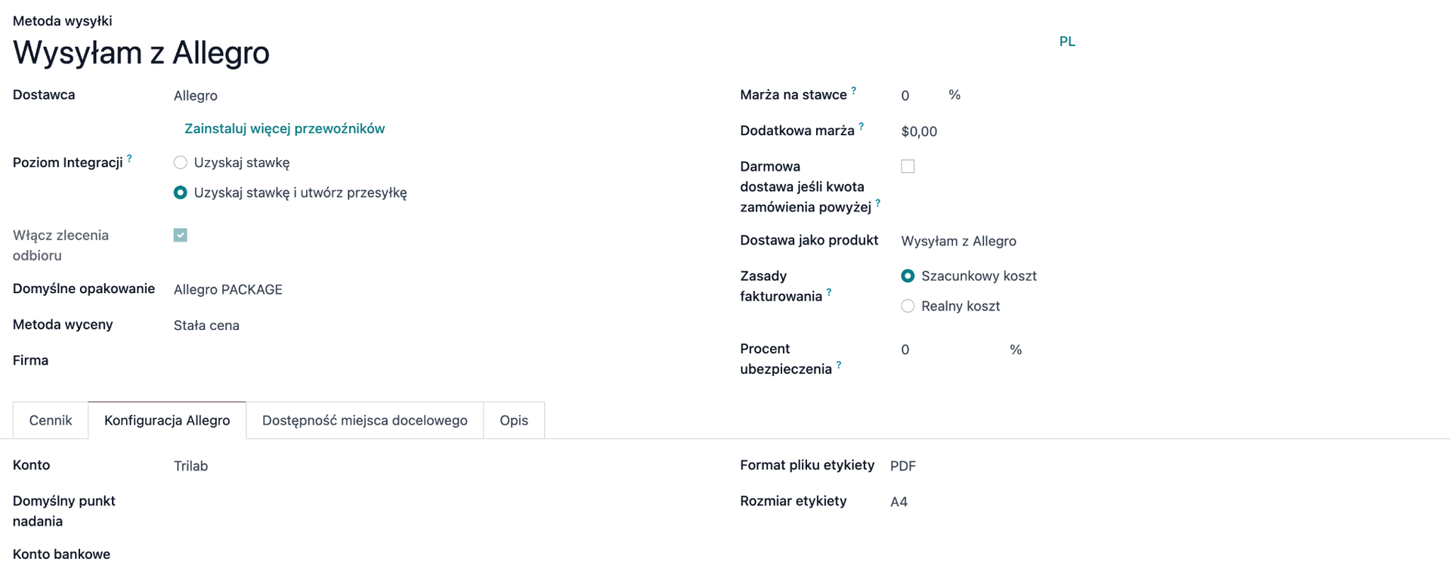Click help icon beside Marża na stawce
The image size is (1451, 580).
coord(854,91)
